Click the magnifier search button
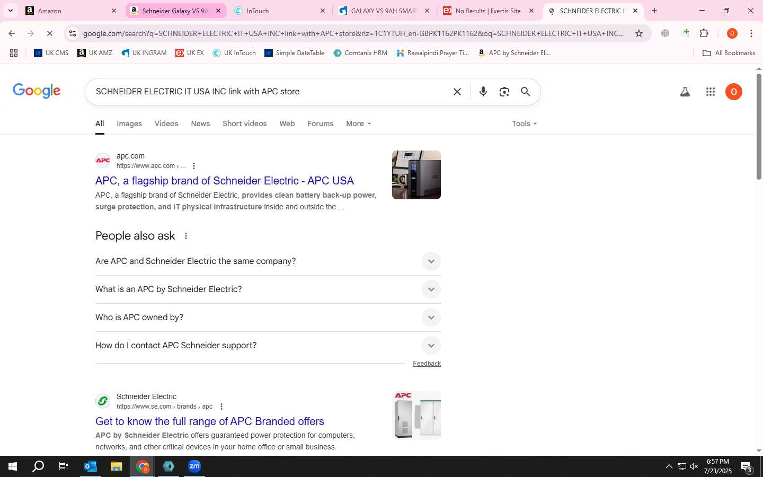This screenshot has width=763, height=477. [x=525, y=92]
